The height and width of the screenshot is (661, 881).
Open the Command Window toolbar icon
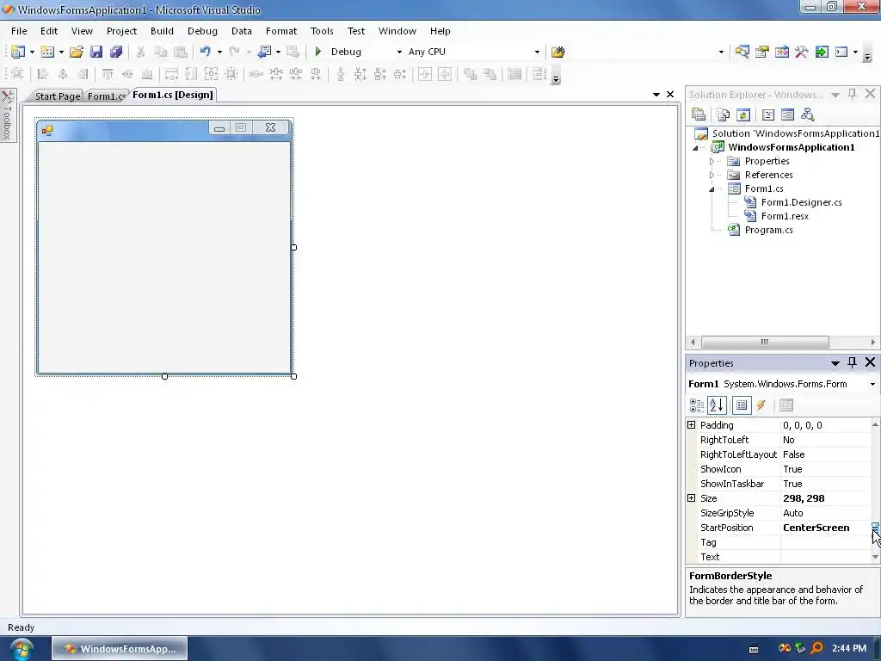[x=841, y=52]
